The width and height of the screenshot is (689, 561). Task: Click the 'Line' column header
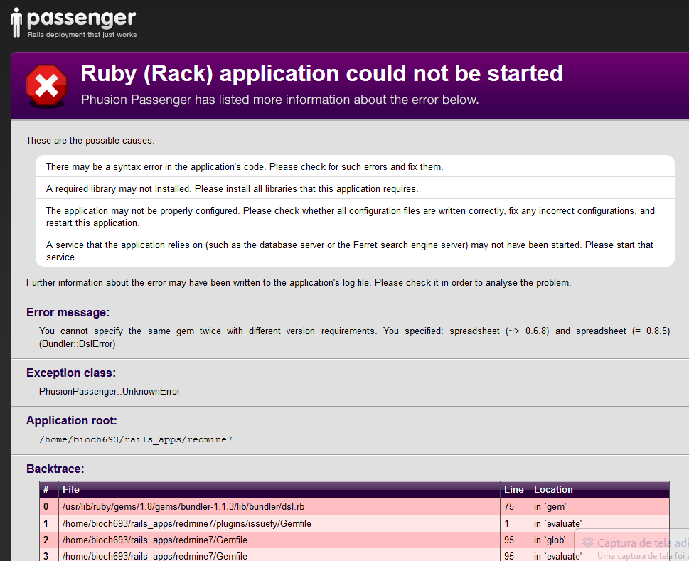point(513,489)
